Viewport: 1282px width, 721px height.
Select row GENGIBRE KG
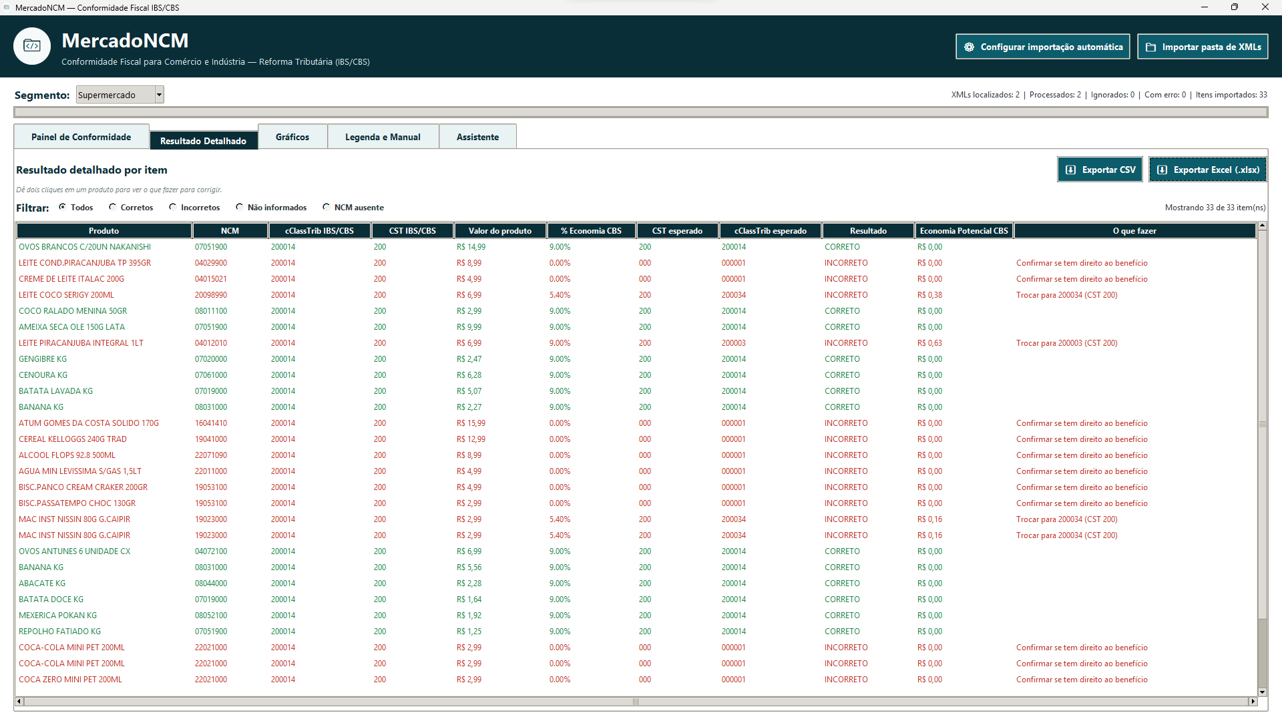(x=636, y=359)
